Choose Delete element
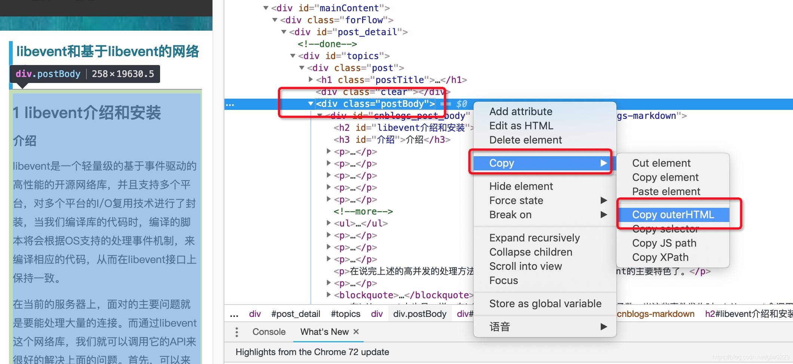Image resolution: width=793 pixels, height=364 pixels. coord(545,140)
